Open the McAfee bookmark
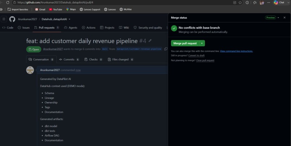The width and height of the screenshot is (291, 146). pyautogui.click(x=125, y=9)
